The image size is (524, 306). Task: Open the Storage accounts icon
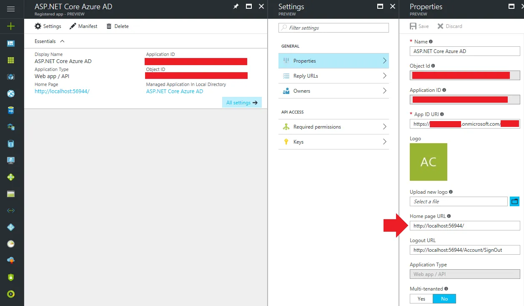[11, 194]
